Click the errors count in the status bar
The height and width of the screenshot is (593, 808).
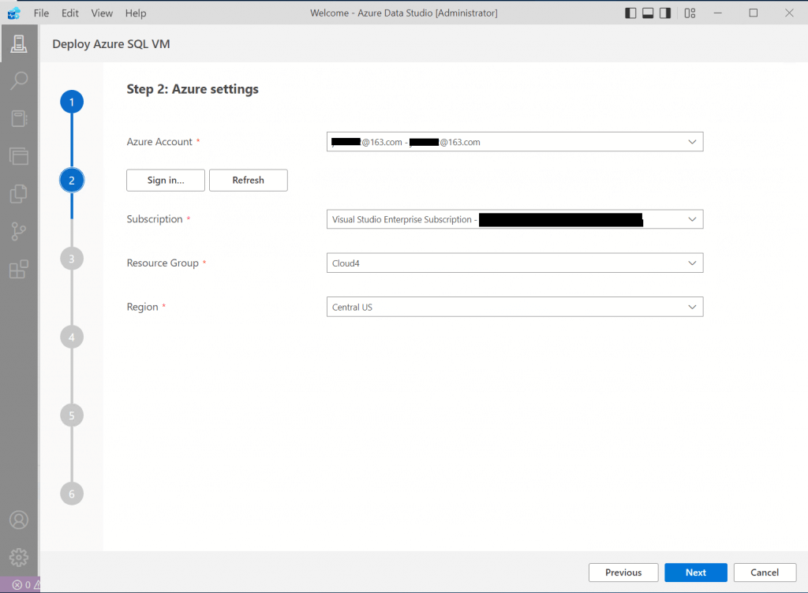[x=22, y=585]
